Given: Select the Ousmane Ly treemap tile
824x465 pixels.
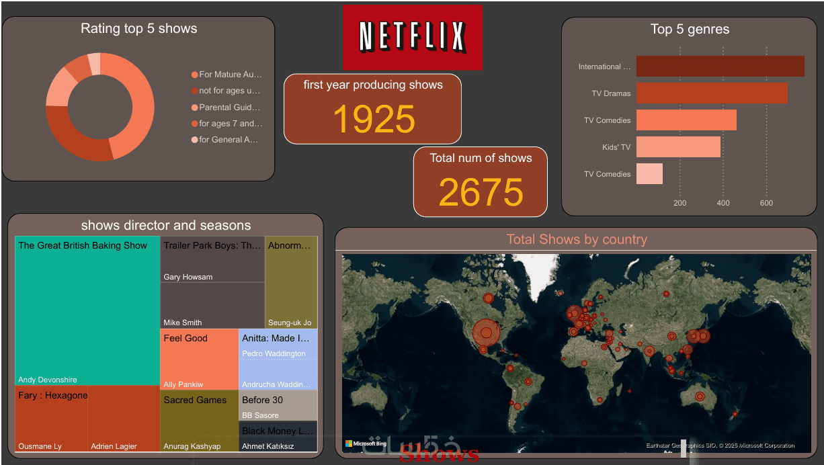Looking at the screenshot, I should (x=51, y=419).
